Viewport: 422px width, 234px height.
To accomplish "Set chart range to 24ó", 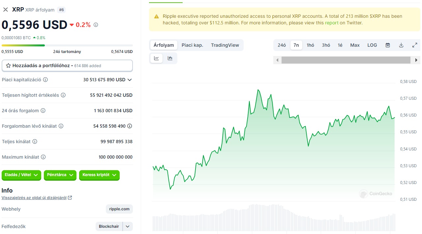I will [x=282, y=45].
